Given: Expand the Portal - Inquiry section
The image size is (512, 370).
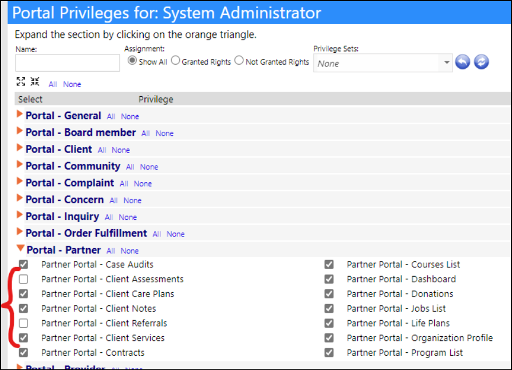Looking at the screenshot, I should pos(19,215).
